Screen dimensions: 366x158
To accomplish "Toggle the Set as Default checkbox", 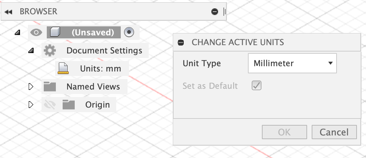I will 257,86.
